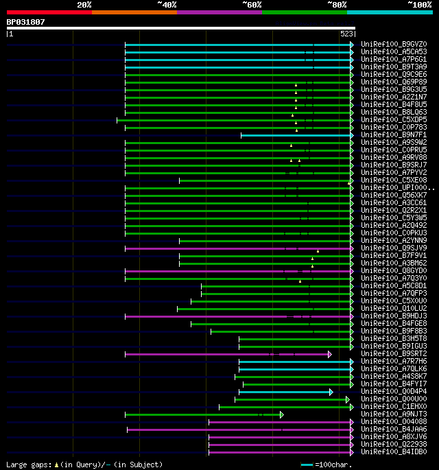Click the UniRef100_O04088 label
The image size is (439, 470).
pyautogui.click(x=394, y=422)
